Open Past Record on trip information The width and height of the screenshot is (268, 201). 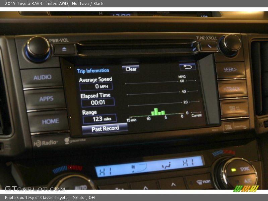[x=105, y=129]
